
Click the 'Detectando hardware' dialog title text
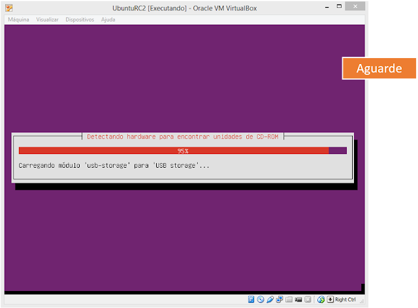[x=183, y=136]
